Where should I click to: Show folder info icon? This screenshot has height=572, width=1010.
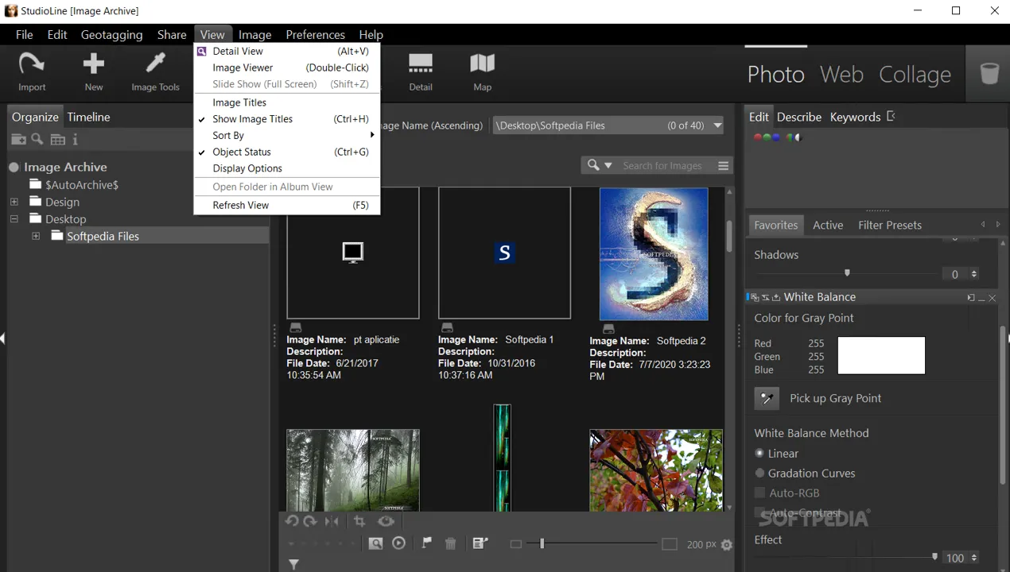[x=76, y=140]
